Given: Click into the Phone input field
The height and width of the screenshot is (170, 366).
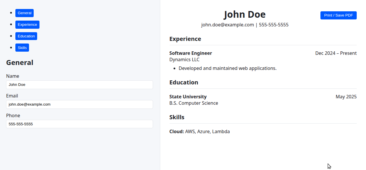Looking at the screenshot, I should click(x=80, y=124).
